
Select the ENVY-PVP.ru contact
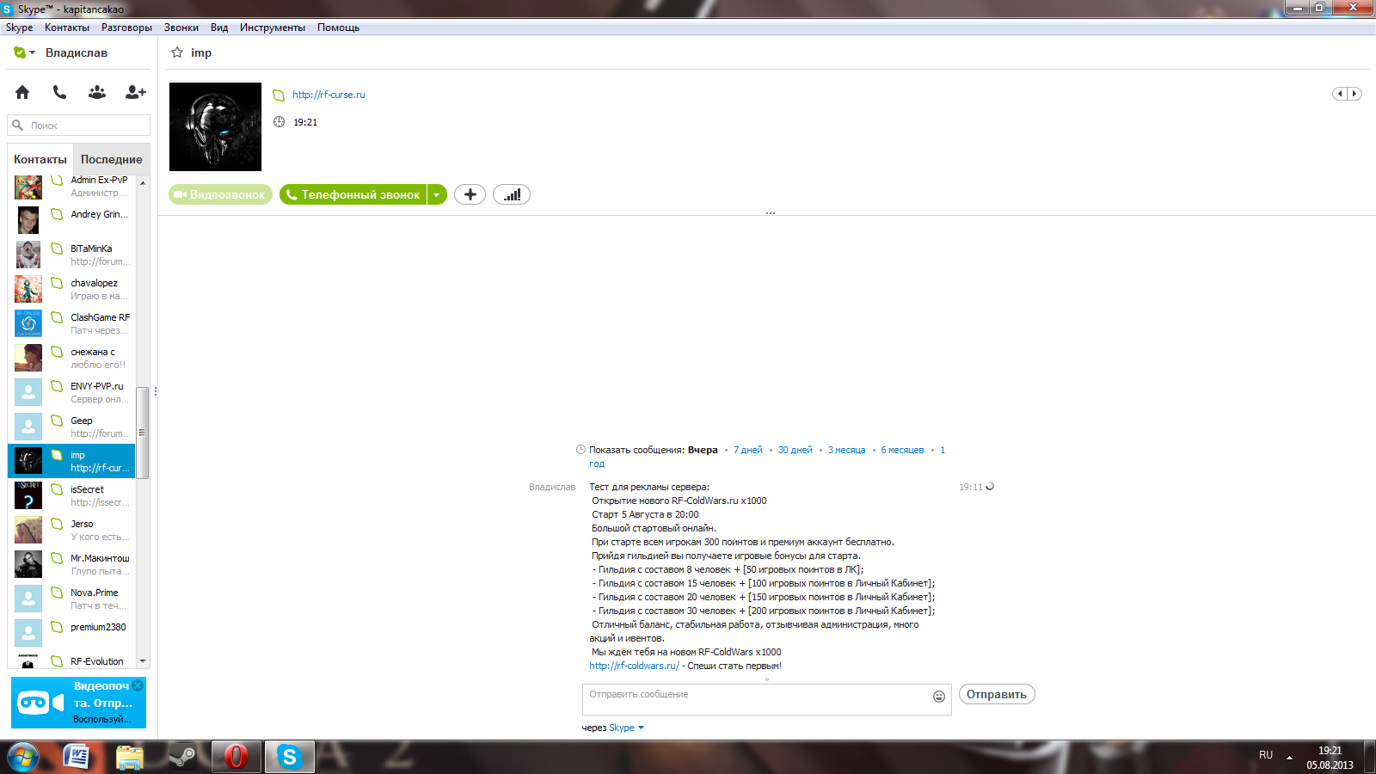tap(72, 392)
